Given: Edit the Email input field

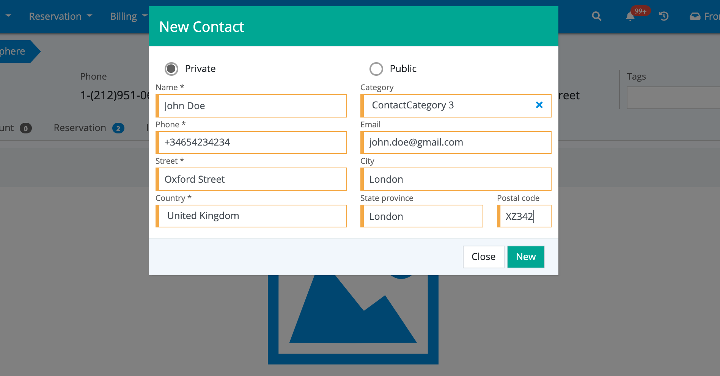Looking at the screenshot, I should (457, 143).
